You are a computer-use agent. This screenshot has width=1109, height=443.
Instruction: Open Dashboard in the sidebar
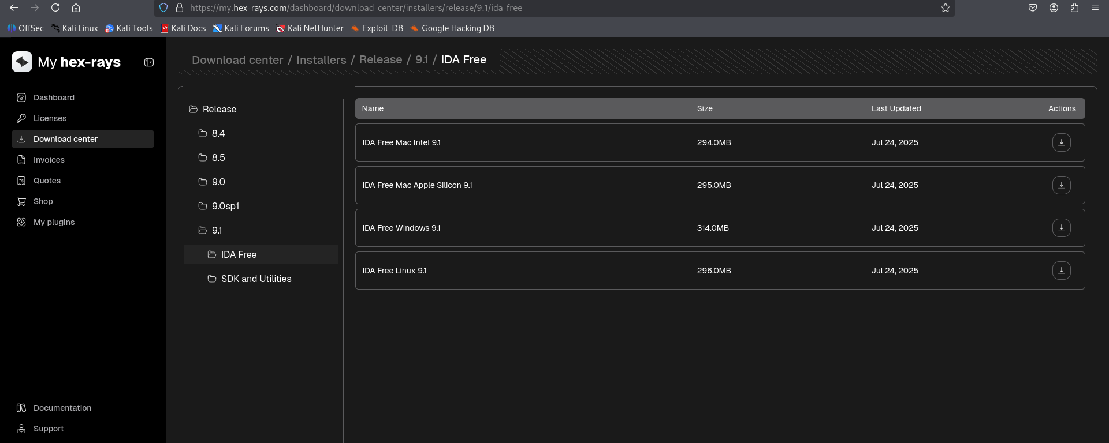tap(83, 97)
